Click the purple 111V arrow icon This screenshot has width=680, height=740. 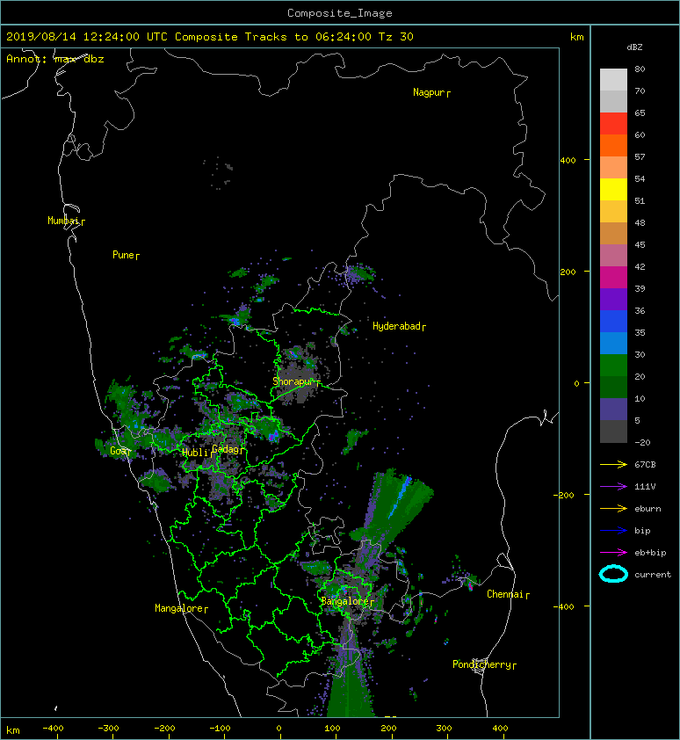click(x=613, y=487)
